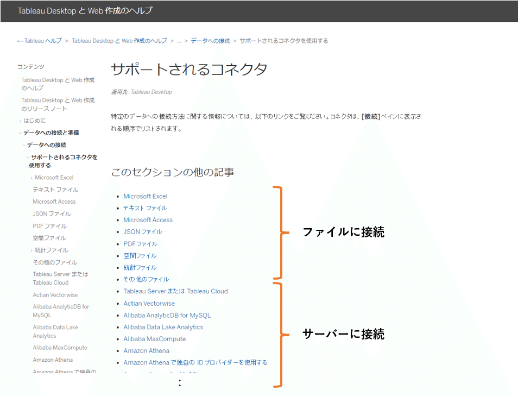Select Microsoft Access in the sidebar
This screenshot has height=396, width=518.
tap(54, 202)
